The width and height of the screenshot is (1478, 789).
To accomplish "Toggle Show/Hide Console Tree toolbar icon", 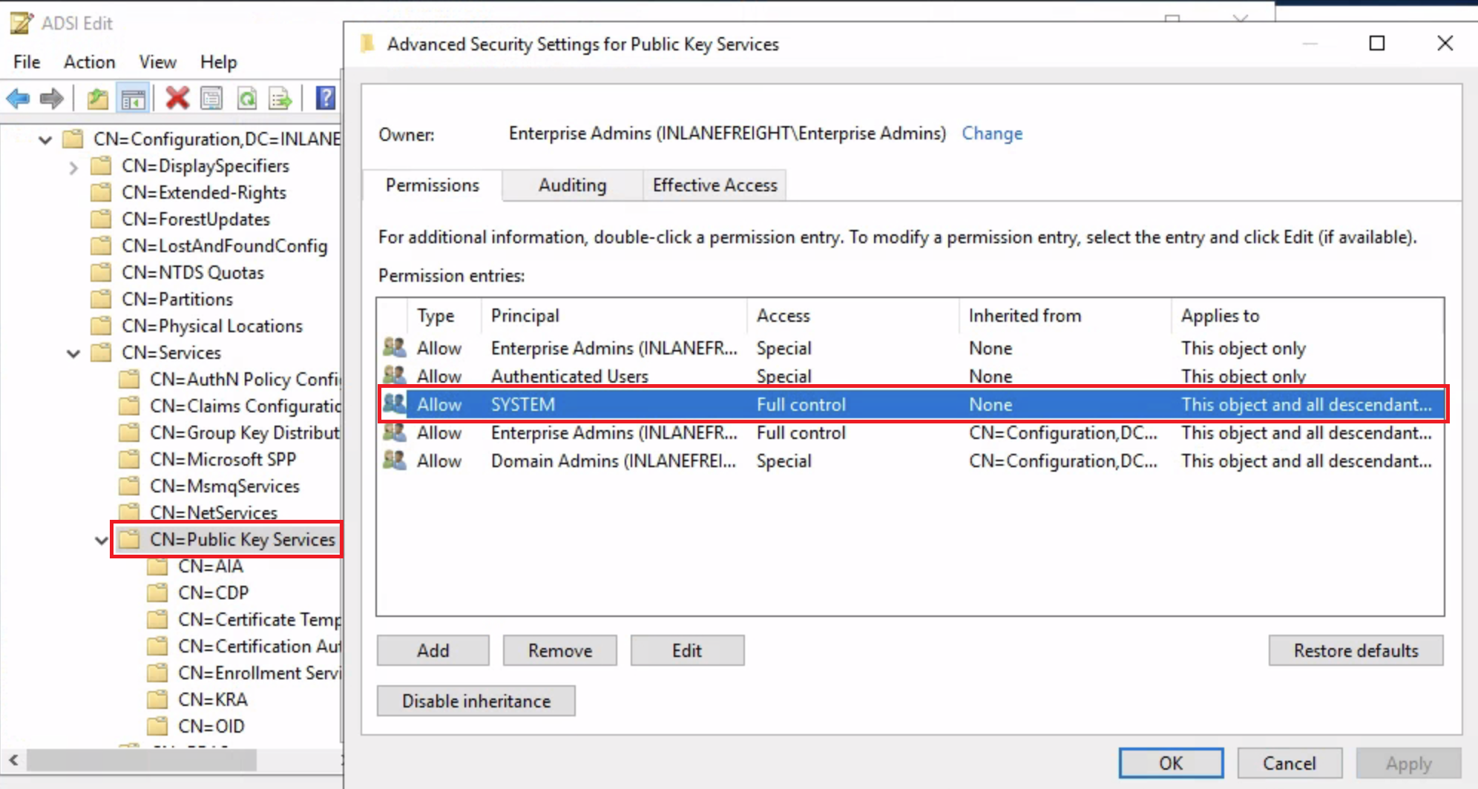I will pyautogui.click(x=134, y=98).
